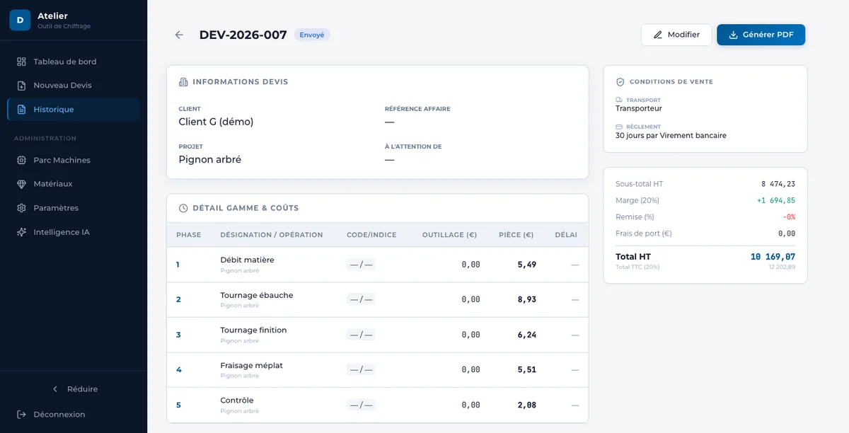Click the Déconnexion link
Image resolution: width=849 pixels, height=433 pixels.
tap(74, 415)
